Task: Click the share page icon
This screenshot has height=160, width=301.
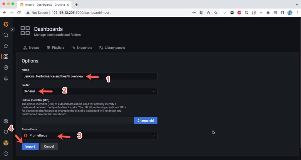Action: (208, 13)
